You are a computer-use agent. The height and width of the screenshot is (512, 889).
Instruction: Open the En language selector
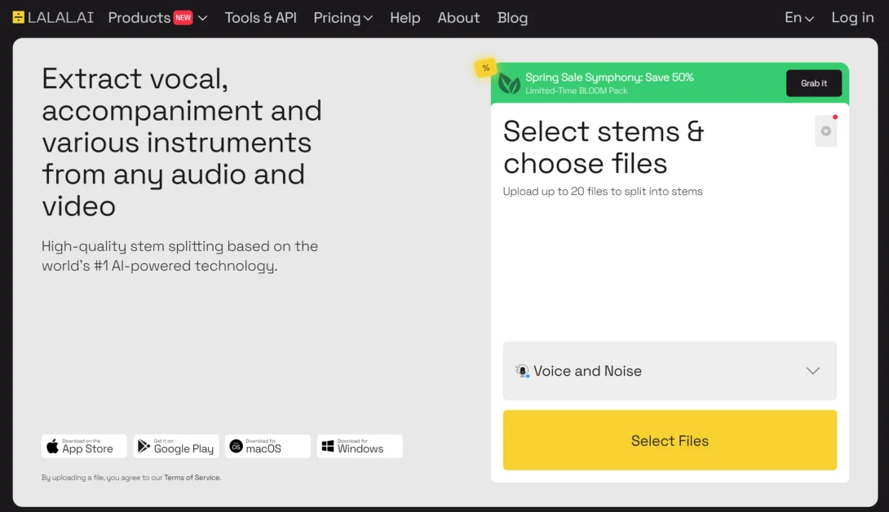coord(798,18)
